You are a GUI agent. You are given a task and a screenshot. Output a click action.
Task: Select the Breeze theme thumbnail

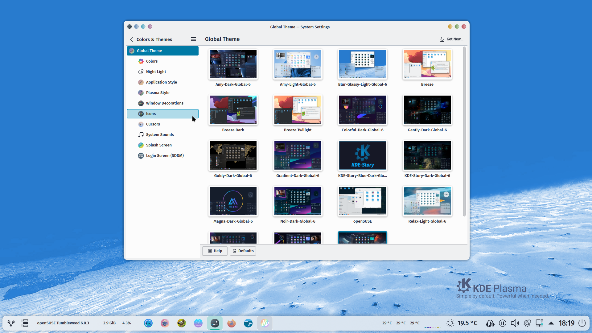point(427,64)
